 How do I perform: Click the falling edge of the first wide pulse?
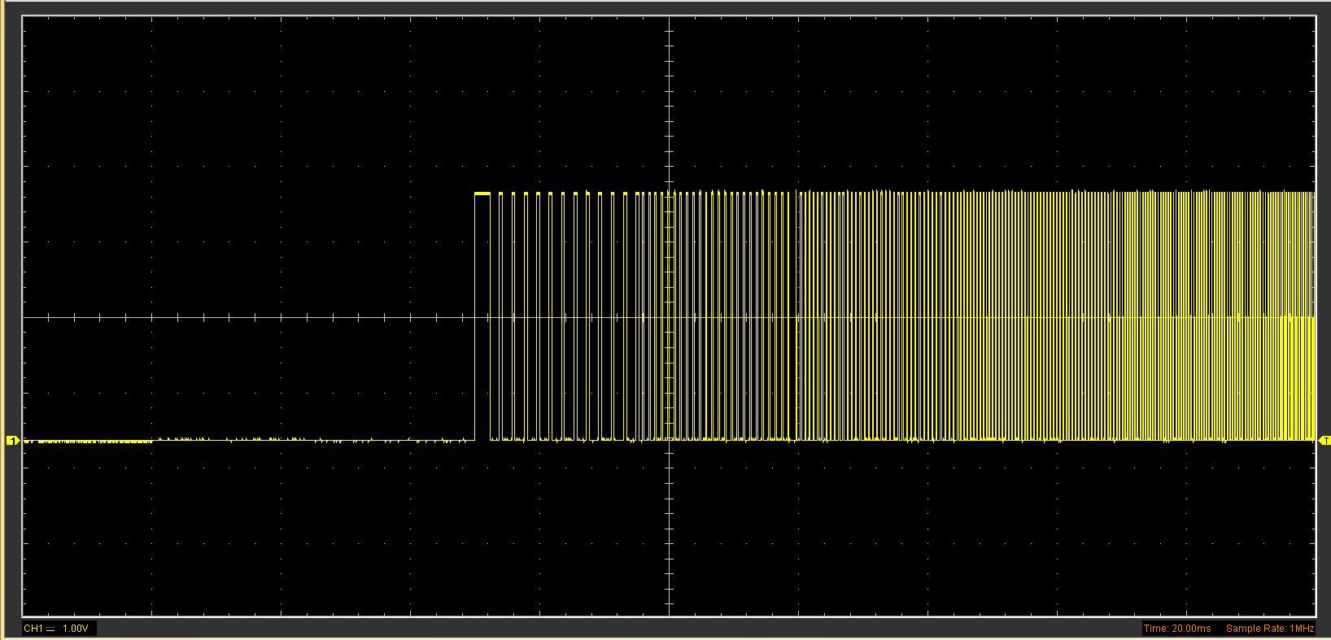coord(490,317)
